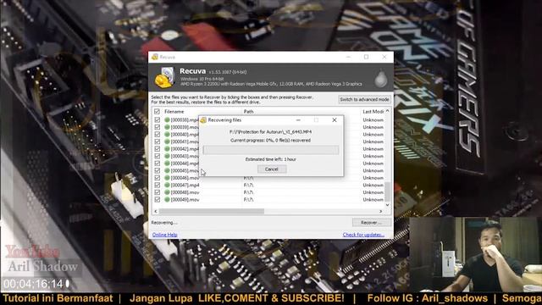Uncheck the [000049].mov checkbox
The image size is (542, 305).
pos(157,200)
